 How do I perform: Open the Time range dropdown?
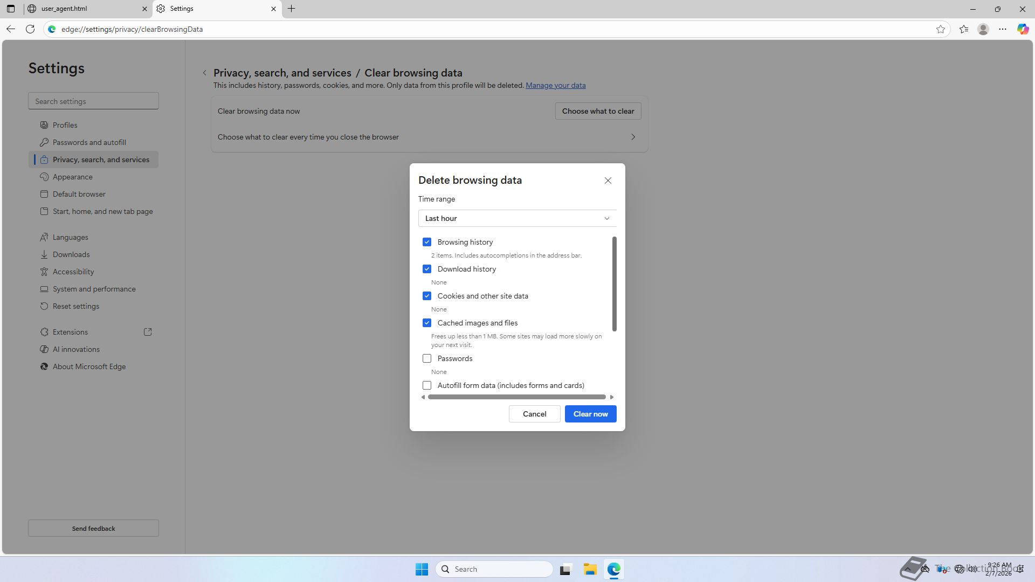(x=517, y=218)
